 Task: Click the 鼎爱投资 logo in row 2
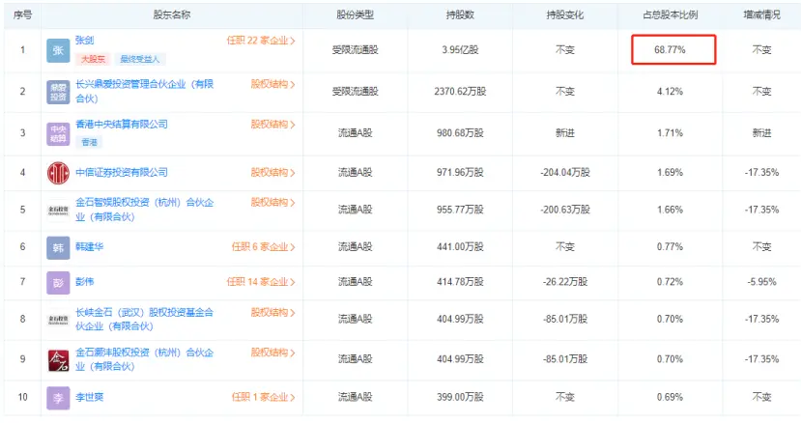click(x=58, y=92)
